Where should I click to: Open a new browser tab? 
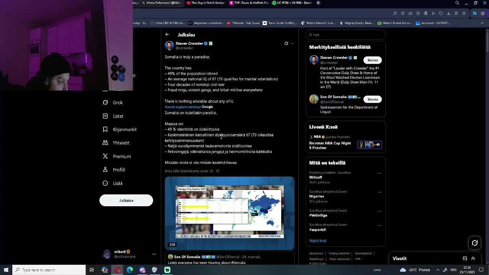point(318,3)
